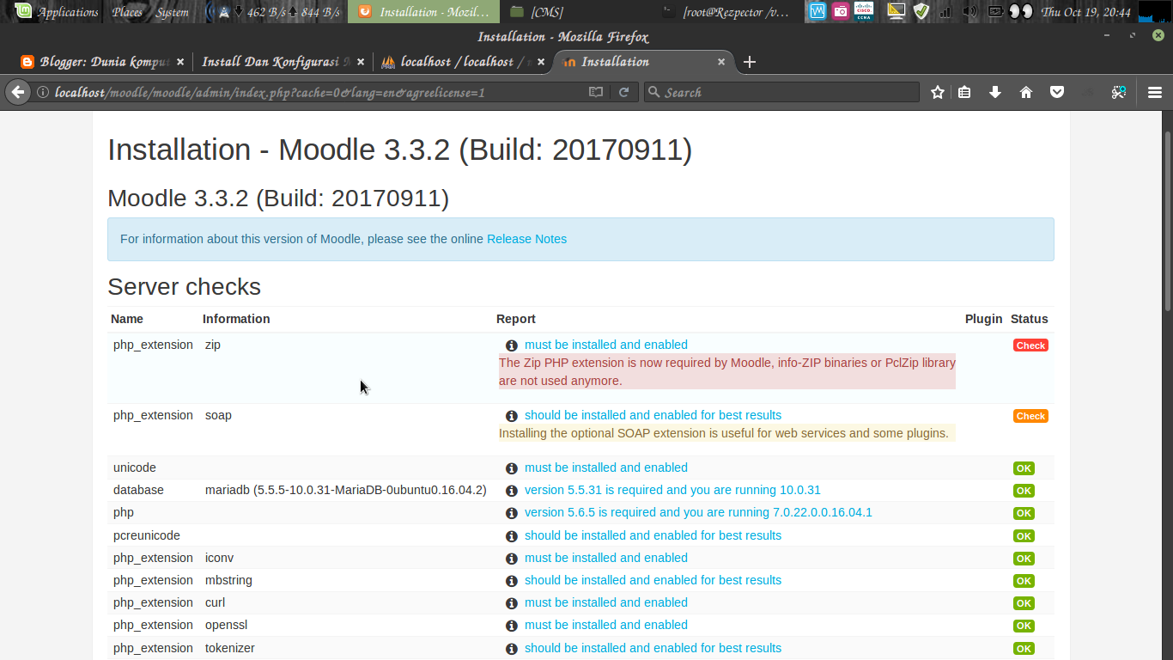Click the info icon in the unicode row
The height and width of the screenshot is (660, 1173).
[x=512, y=468]
